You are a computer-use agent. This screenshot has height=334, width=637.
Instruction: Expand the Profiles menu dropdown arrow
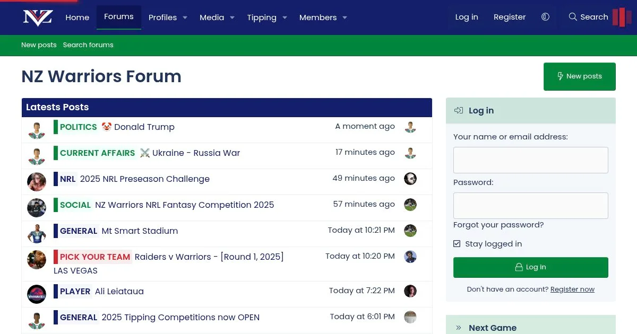click(185, 17)
